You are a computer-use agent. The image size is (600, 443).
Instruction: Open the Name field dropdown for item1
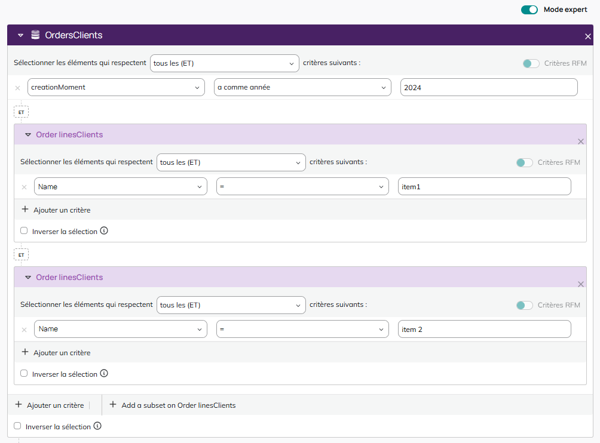(x=121, y=186)
